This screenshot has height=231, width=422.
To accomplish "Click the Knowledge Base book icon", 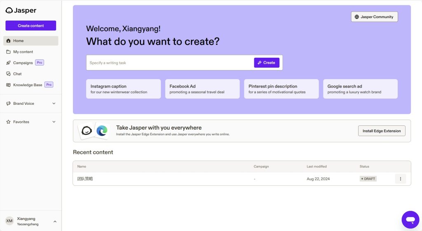I will coord(8,85).
